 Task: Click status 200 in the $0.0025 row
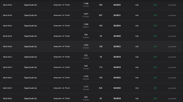click(x=155, y=5)
